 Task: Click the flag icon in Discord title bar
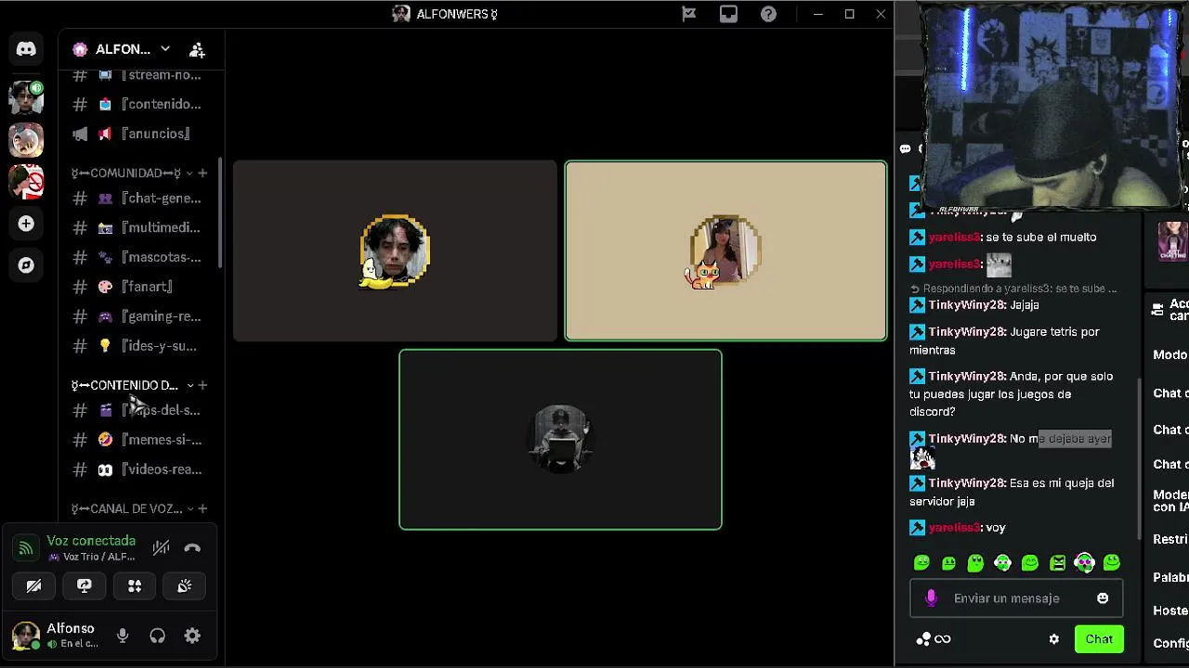pos(688,14)
